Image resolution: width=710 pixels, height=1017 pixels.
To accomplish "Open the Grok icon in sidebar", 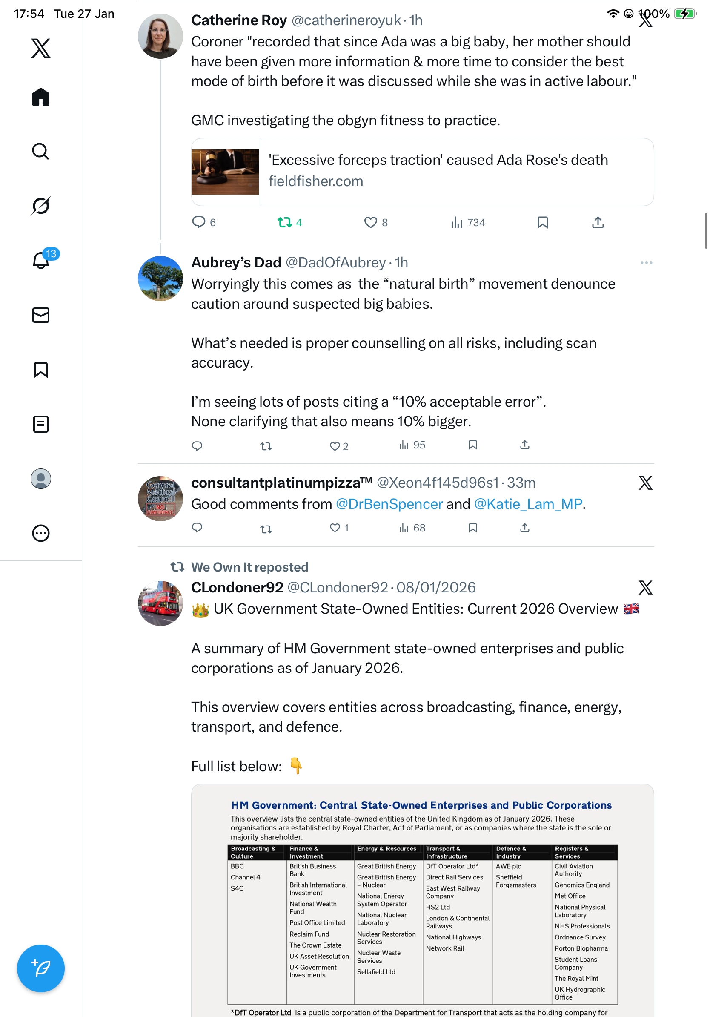I will (x=41, y=206).
